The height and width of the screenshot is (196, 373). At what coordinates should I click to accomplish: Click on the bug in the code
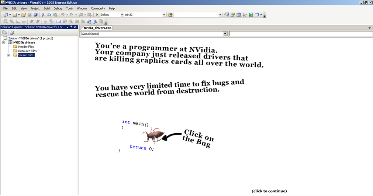[153, 135]
